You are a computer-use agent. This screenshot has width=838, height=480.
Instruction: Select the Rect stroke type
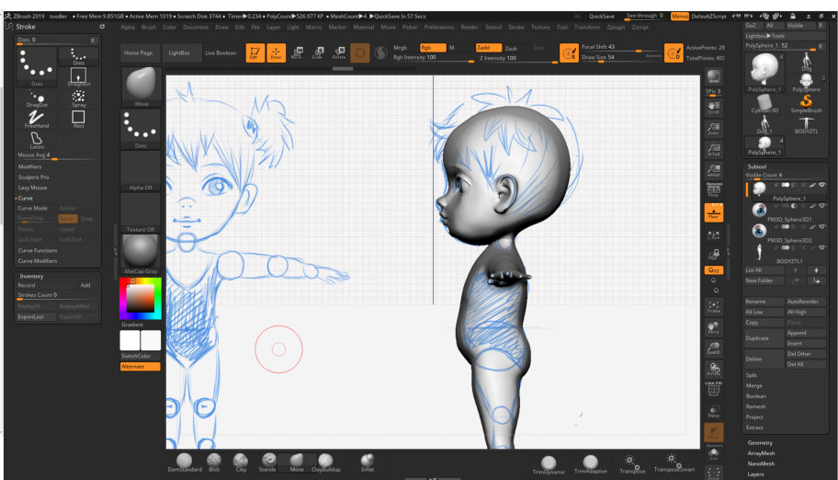[79, 120]
